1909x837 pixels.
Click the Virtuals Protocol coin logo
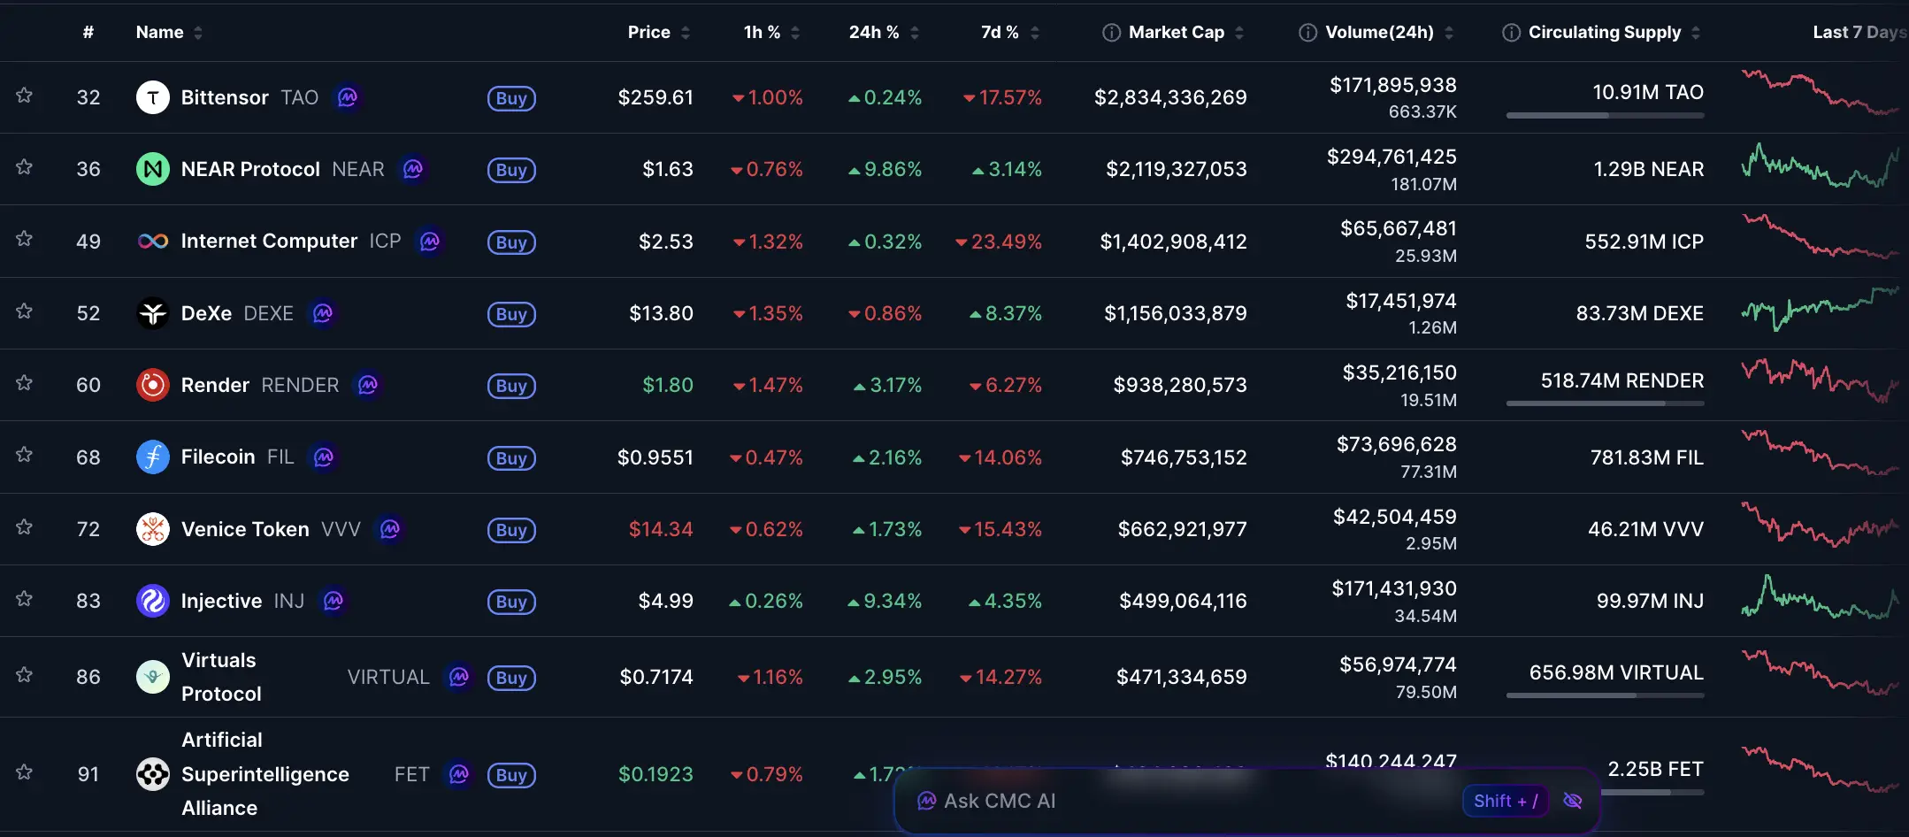pos(153,677)
